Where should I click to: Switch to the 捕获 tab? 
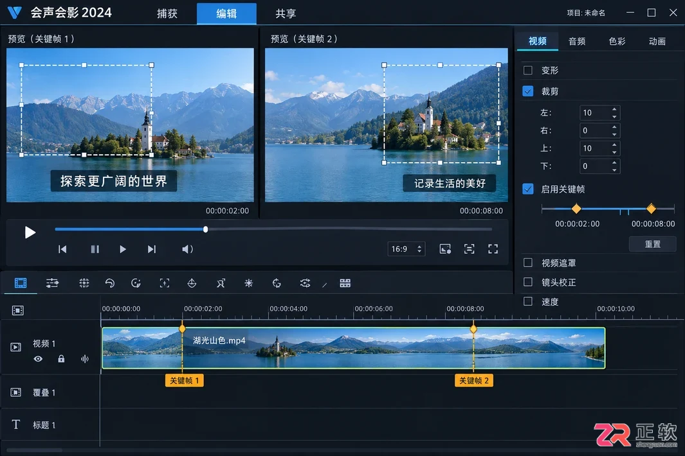(167, 13)
